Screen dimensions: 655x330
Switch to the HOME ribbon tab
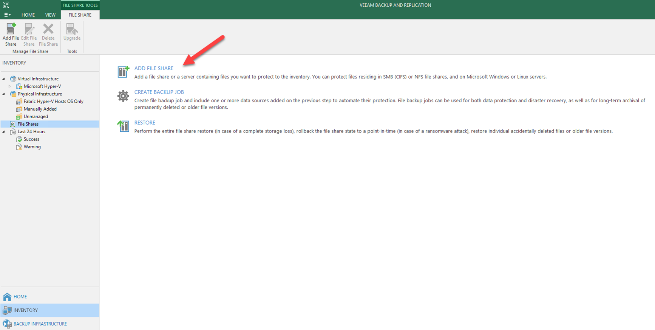[28, 15]
